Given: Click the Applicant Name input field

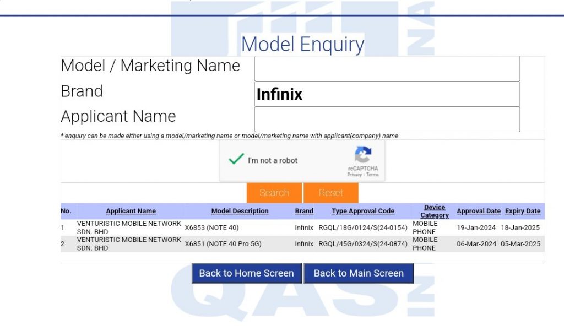Looking at the screenshot, I should pos(387,120).
